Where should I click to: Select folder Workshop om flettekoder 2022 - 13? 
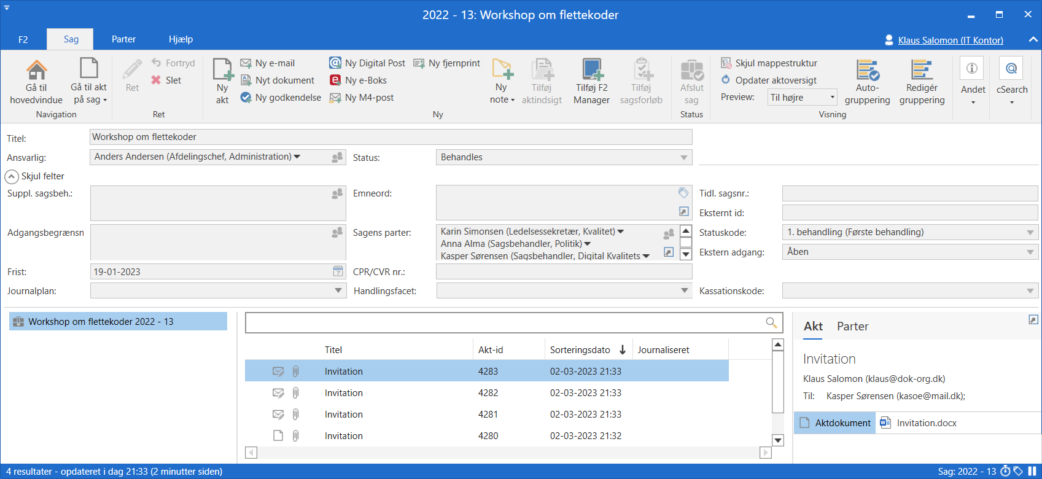coord(118,321)
